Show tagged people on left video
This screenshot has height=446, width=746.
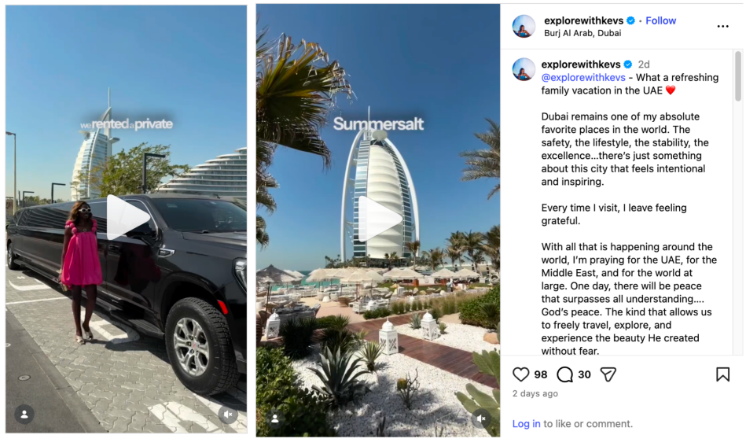pyautogui.click(x=24, y=415)
